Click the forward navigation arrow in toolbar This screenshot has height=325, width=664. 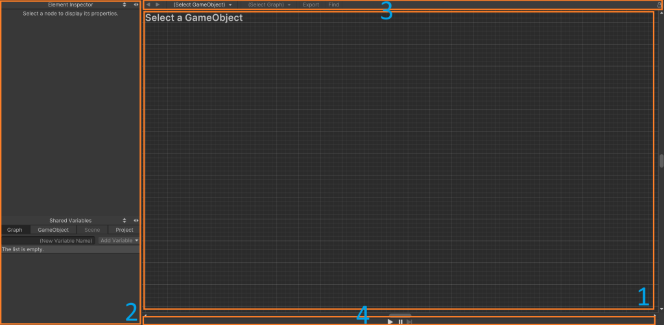coord(158,5)
